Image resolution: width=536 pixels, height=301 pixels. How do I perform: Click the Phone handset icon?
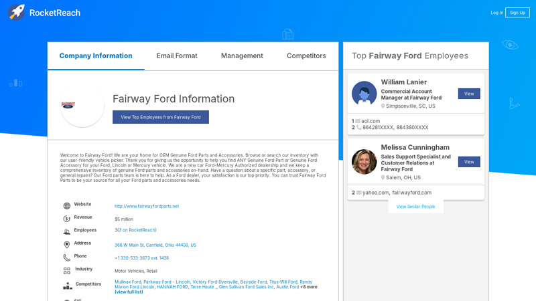[66, 258]
